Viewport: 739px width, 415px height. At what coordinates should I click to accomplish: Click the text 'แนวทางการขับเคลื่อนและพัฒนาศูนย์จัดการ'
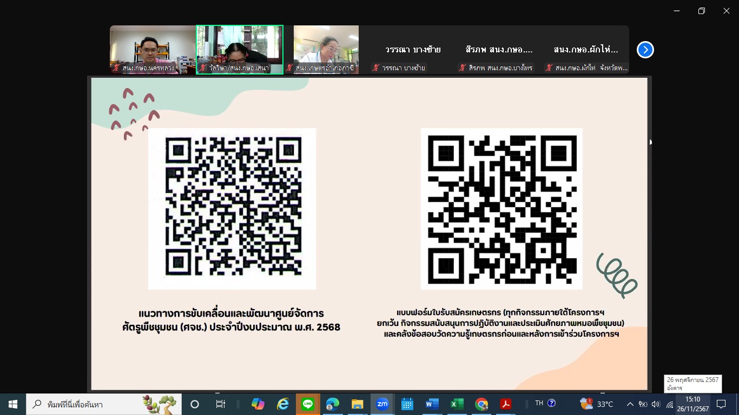tap(231, 314)
